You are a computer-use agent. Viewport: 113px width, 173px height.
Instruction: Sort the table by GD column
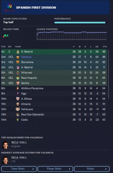pos(97,47)
